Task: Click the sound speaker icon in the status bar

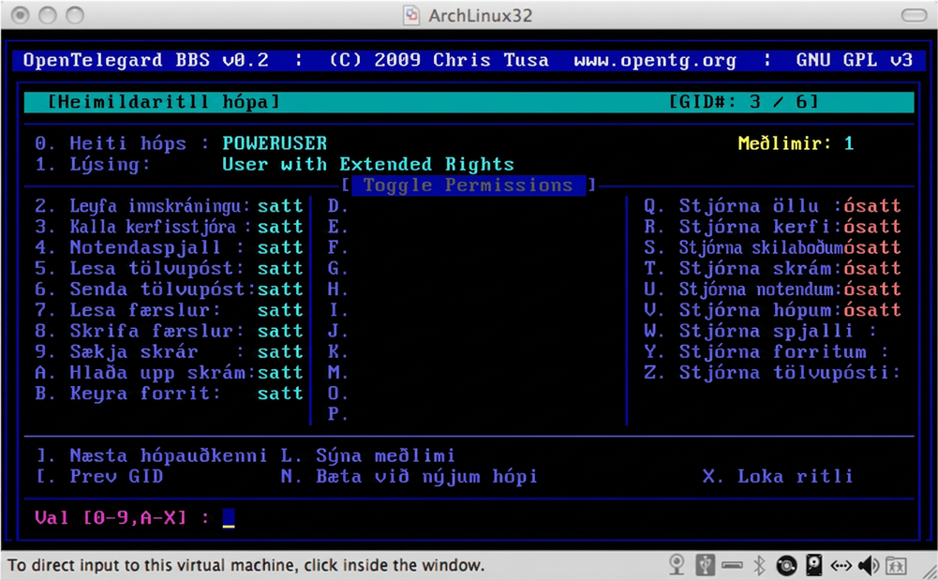Action: (869, 565)
